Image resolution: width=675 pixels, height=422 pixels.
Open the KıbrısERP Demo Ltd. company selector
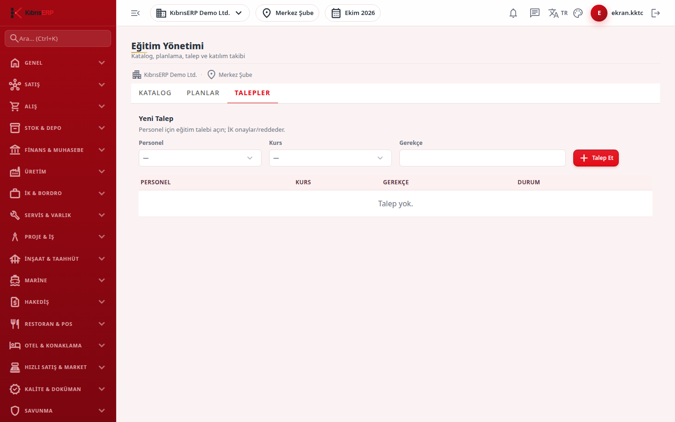(200, 13)
